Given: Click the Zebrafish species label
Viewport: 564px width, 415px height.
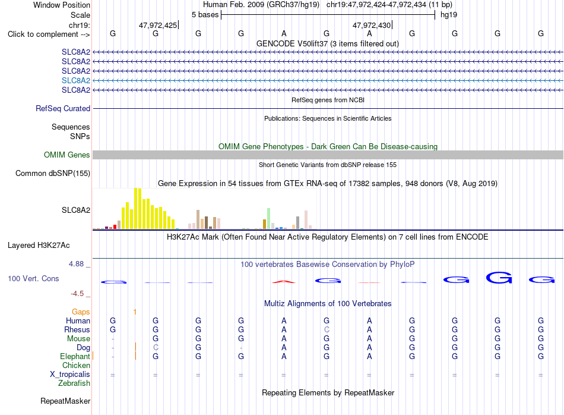Looking at the screenshot, I should (74, 383).
